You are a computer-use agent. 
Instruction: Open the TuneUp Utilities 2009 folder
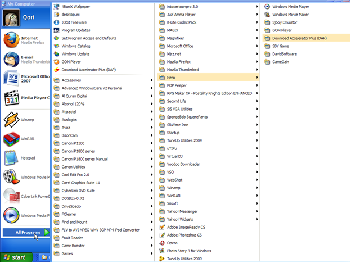tap(208, 140)
